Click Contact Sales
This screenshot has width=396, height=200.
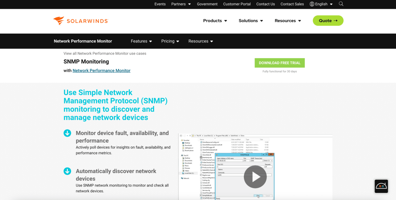coord(292,4)
